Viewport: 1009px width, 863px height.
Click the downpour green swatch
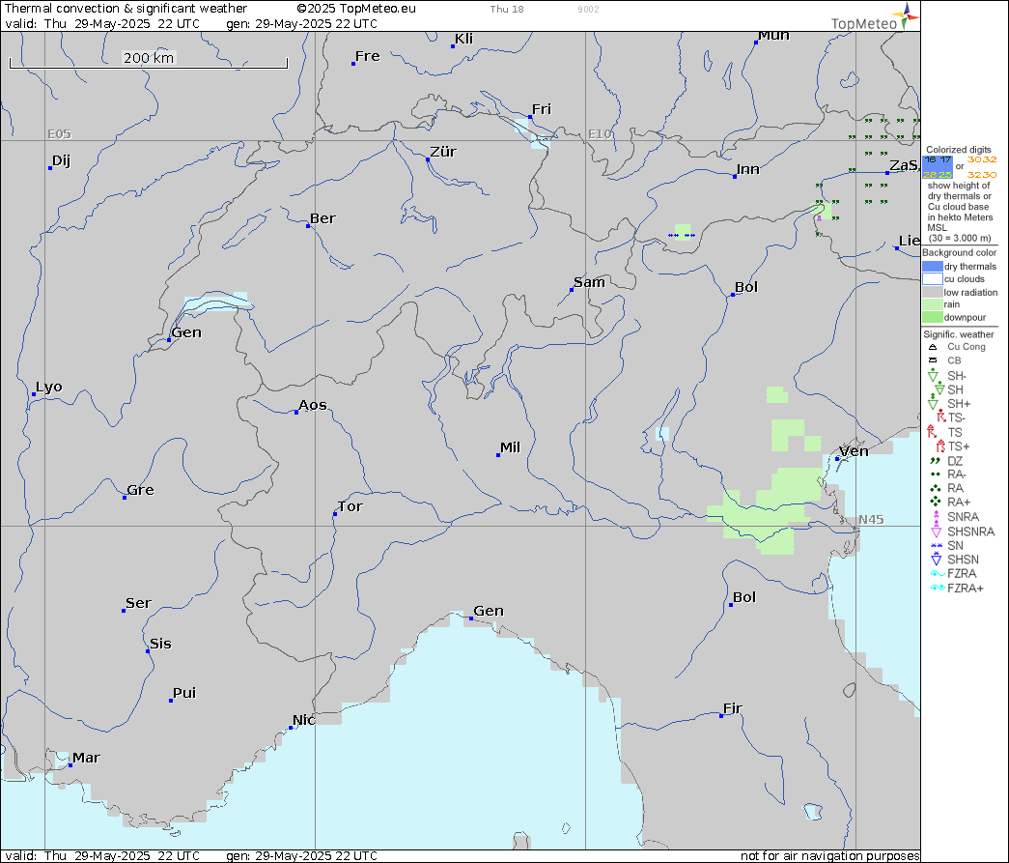click(x=933, y=317)
